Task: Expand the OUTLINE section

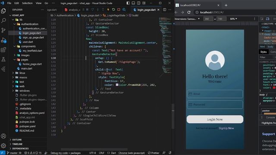Action: tap(17, 139)
